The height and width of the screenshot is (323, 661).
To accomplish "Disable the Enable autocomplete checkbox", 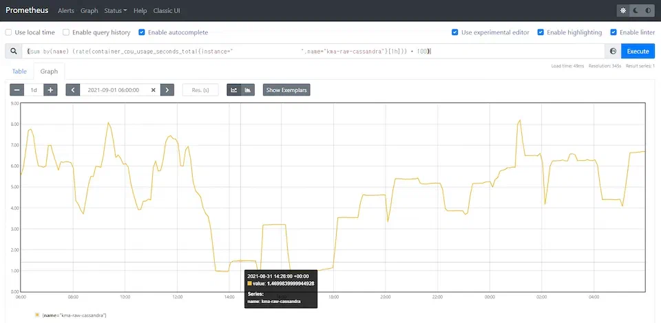I will pyautogui.click(x=142, y=32).
